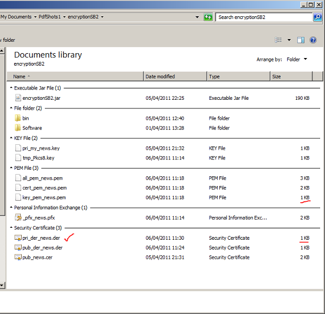Screen dimensions: 325x314
Task: Click the cert_pem_news.pem file icon
Action: (x=18, y=188)
